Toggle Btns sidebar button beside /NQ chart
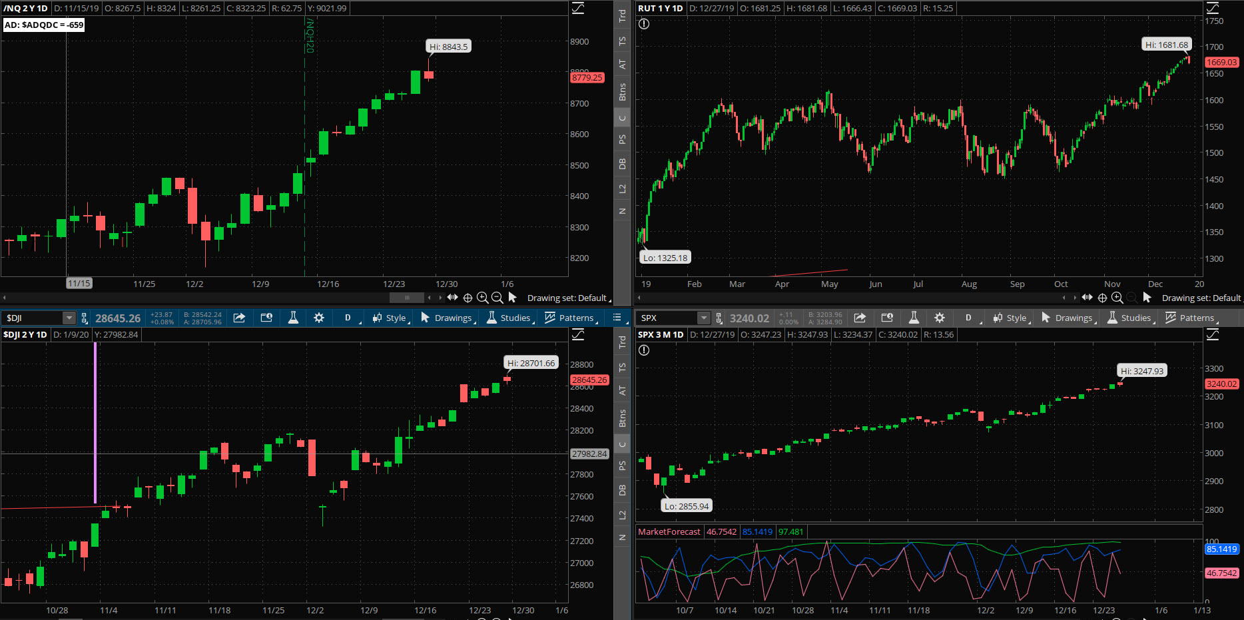This screenshot has width=1244, height=620. click(622, 92)
